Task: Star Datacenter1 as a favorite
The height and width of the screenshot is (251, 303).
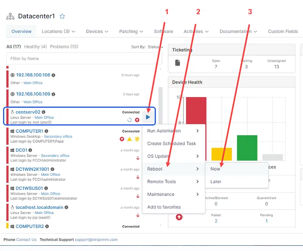Action: click(x=62, y=16)
